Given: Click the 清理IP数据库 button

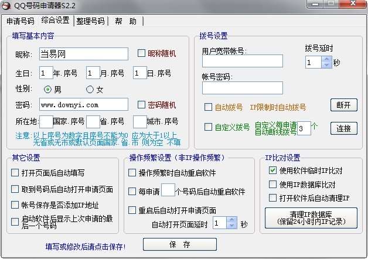Looking at the screenshot, I should pos(311,218).
